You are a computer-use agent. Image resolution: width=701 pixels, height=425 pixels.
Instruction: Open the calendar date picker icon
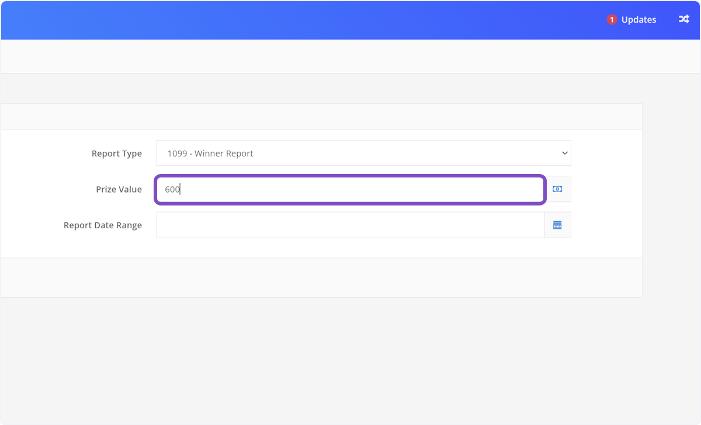[x=557, y=225]
